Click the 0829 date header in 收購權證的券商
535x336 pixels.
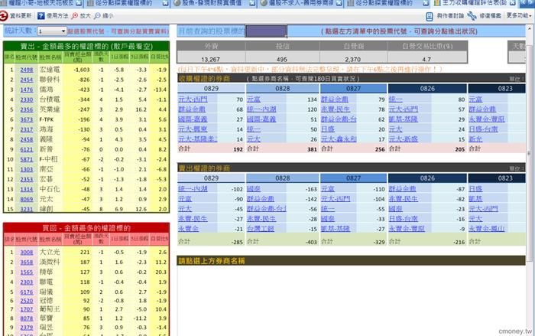click(211, 89)
